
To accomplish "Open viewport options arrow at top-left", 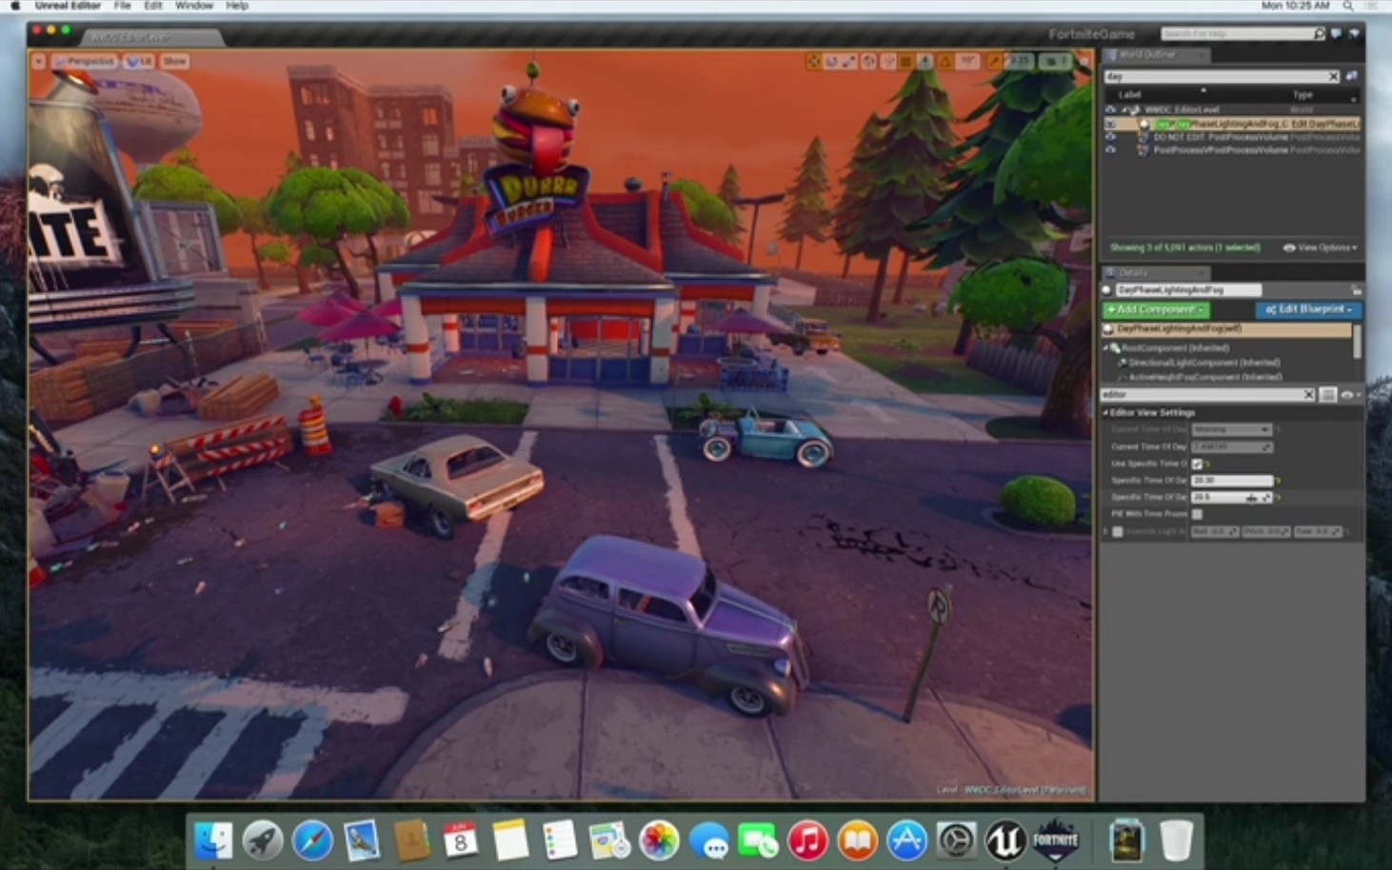I will [x=38, y=61].
